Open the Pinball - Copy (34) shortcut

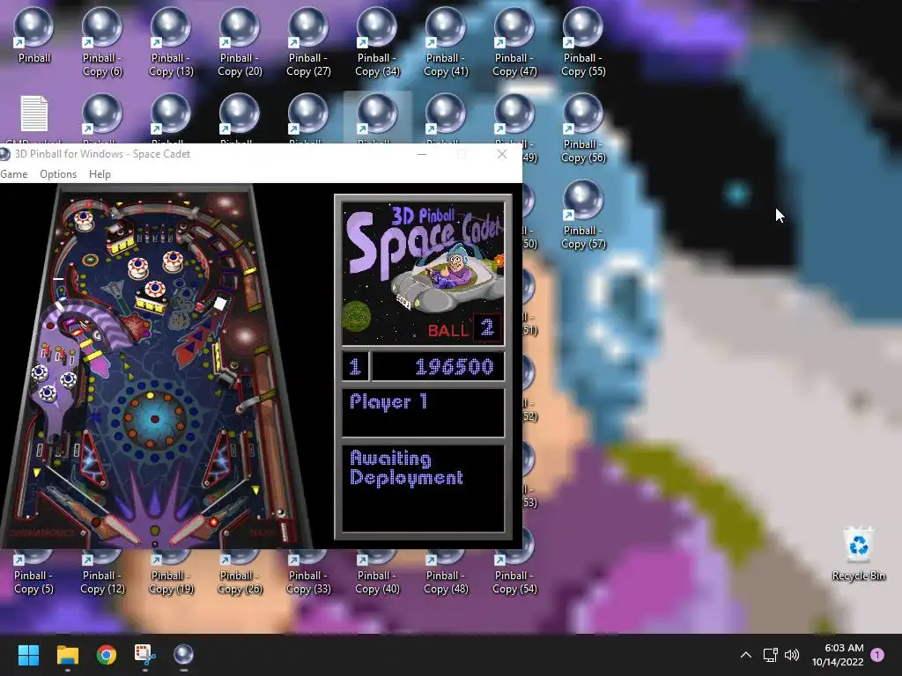click(377, 42)
